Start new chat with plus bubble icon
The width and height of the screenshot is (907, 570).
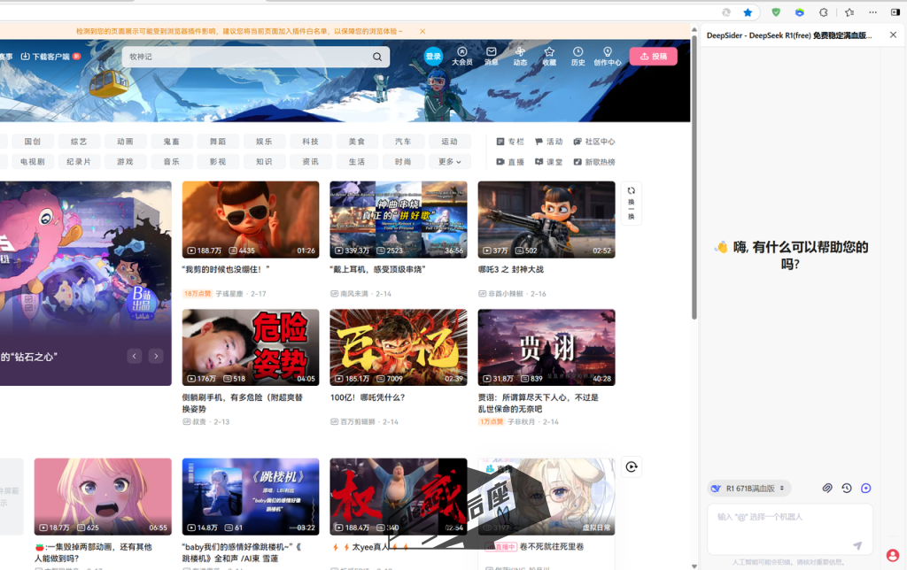pyautogui.click(x=866, y=488)
